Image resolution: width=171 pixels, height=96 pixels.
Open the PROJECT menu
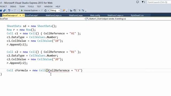[x=3, y=6]
